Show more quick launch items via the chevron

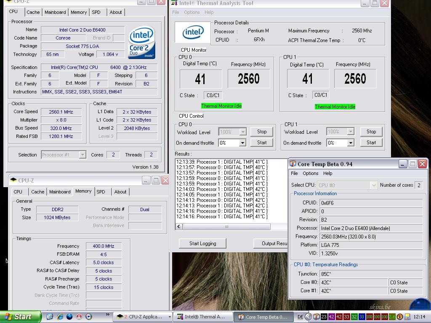pos(107,315)
